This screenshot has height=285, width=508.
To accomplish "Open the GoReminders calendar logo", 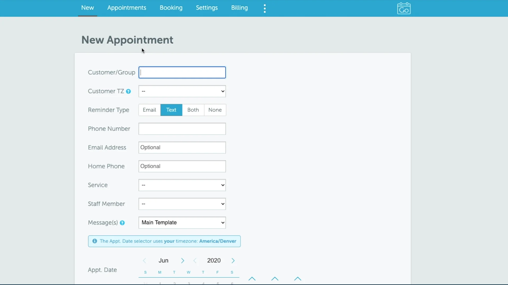I will tap(404, 8).
